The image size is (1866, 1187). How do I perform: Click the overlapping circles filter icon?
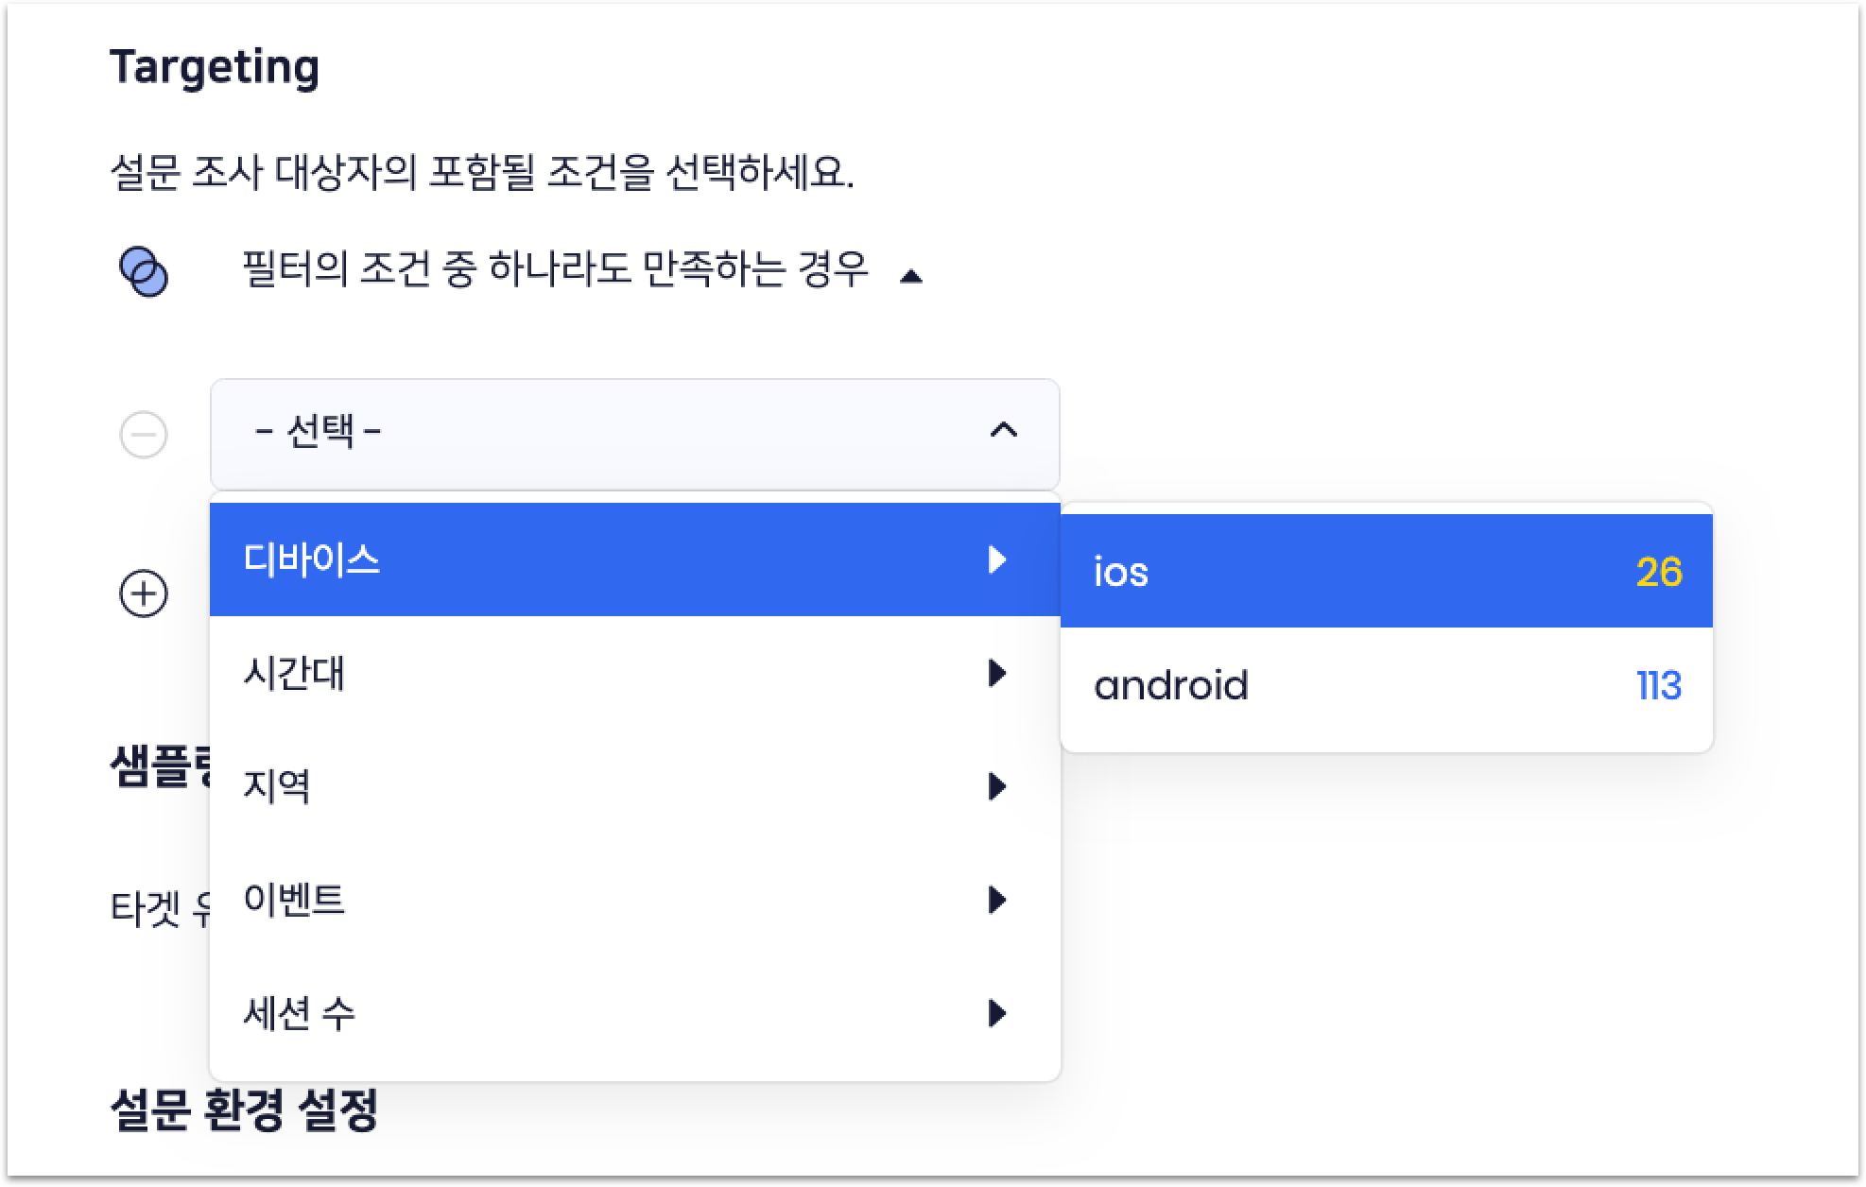144,272
